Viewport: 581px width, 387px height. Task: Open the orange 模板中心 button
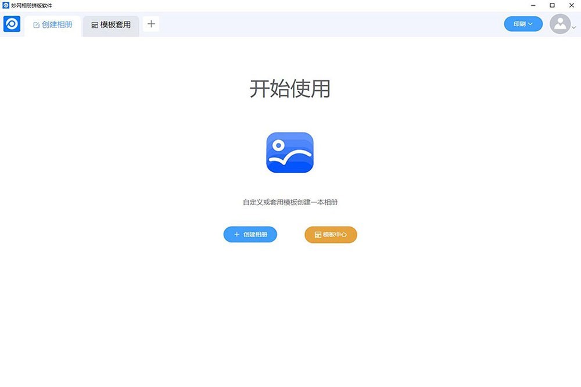click(331, 235)
